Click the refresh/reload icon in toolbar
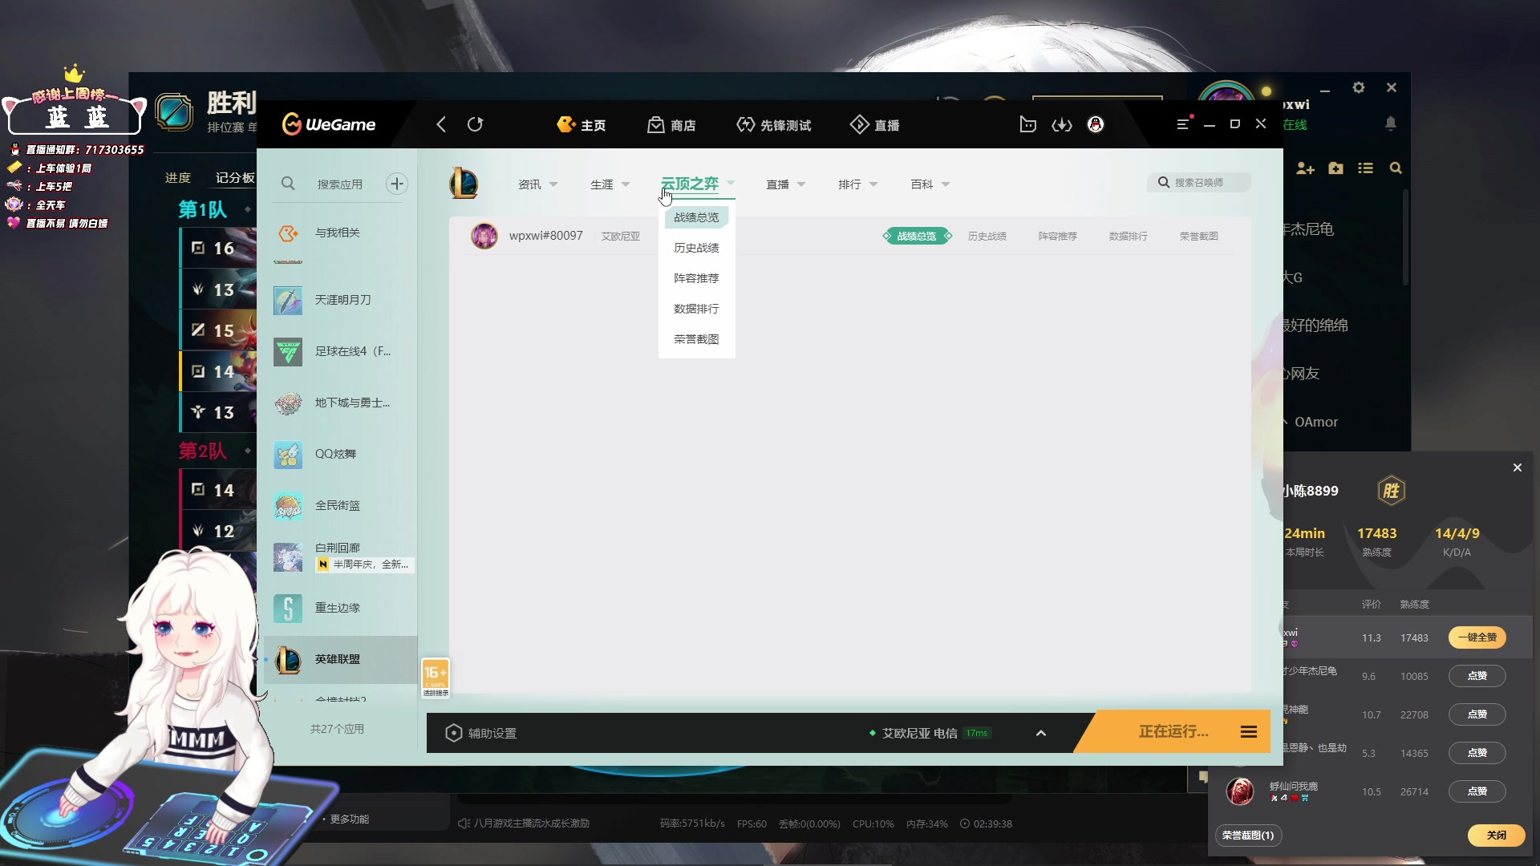 (x=475, y=125)
